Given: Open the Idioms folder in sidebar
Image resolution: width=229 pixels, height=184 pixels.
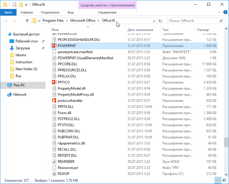Looking at the screenshot, I should (21, 55).
